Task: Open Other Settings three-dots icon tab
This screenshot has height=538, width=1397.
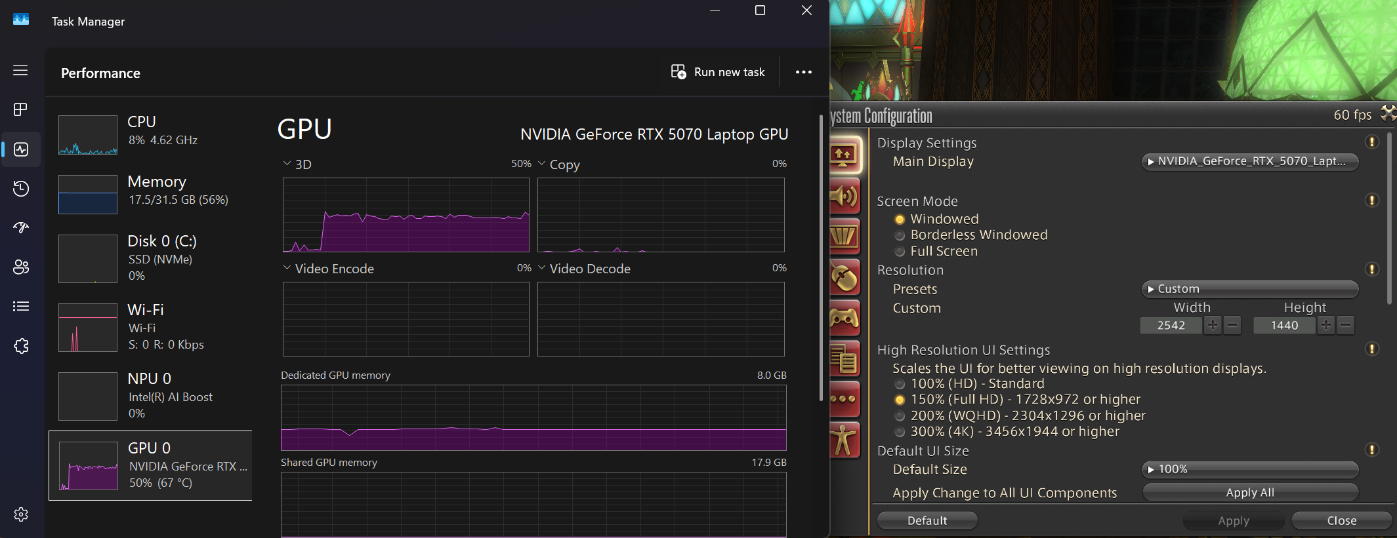Action: pos(845,399)
